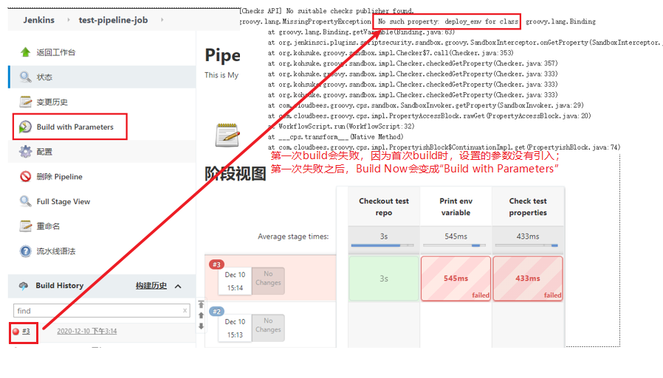Click the magnifier icon beside Full Stage View
663x378 pixels.
tap(25, 201)
